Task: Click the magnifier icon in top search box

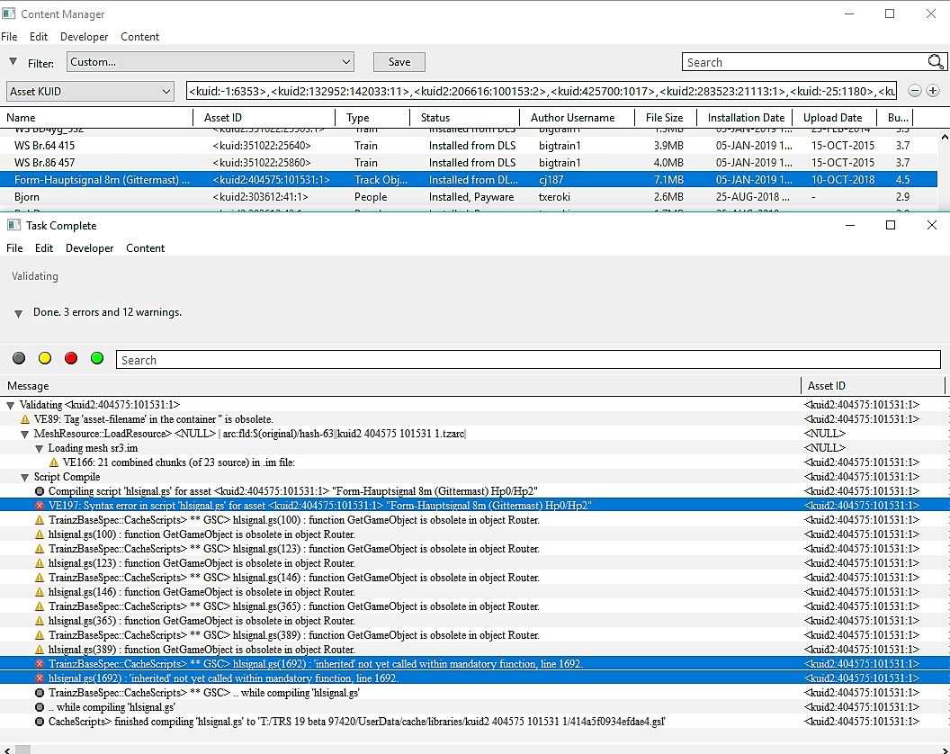Action: click(935, 62)
